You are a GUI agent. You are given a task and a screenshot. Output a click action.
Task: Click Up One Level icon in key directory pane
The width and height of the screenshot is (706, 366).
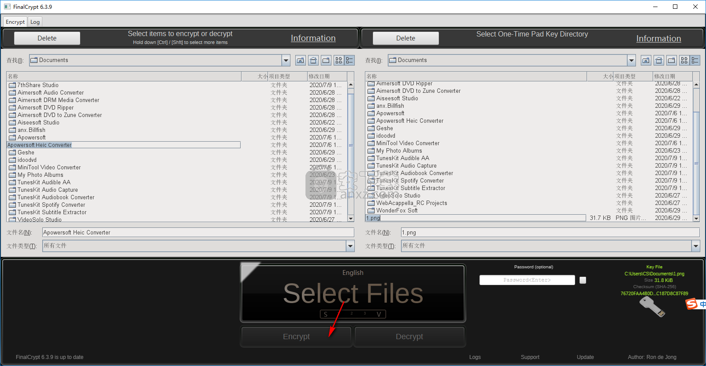(x=646, y=60)
